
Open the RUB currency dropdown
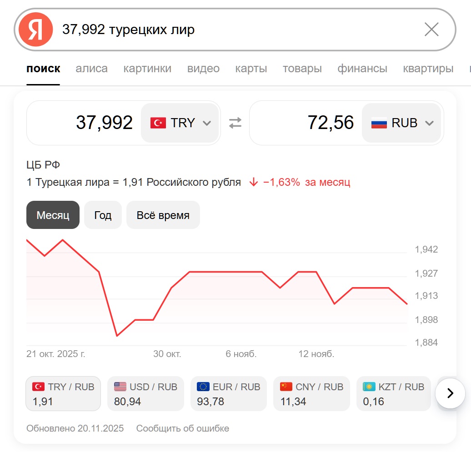[401, 123]
